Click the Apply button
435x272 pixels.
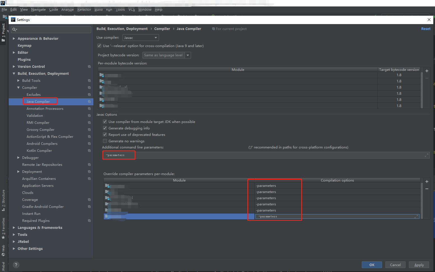pyautogui.click(x=419, y=264)
